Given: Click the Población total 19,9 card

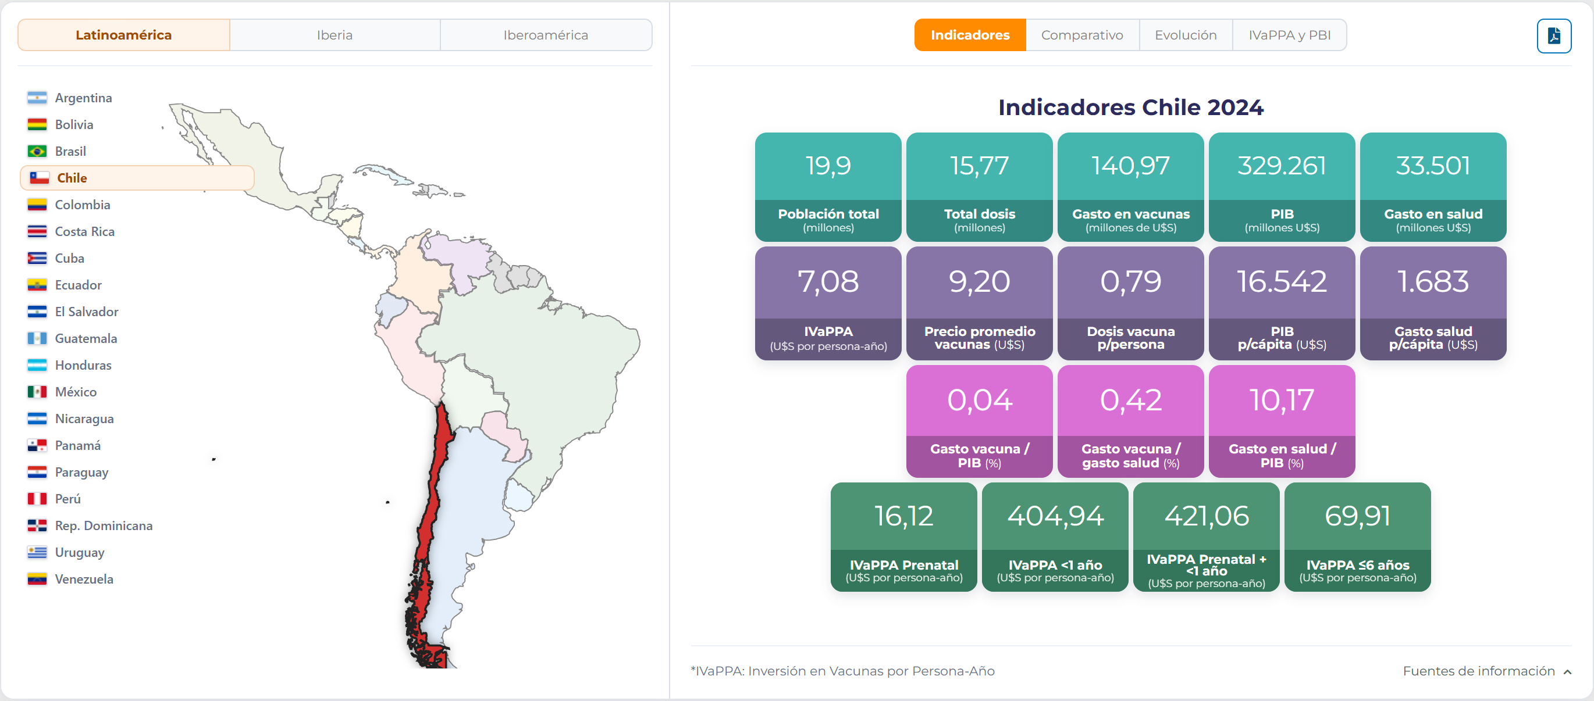Looking at the screenshot, I should (828, 187).
